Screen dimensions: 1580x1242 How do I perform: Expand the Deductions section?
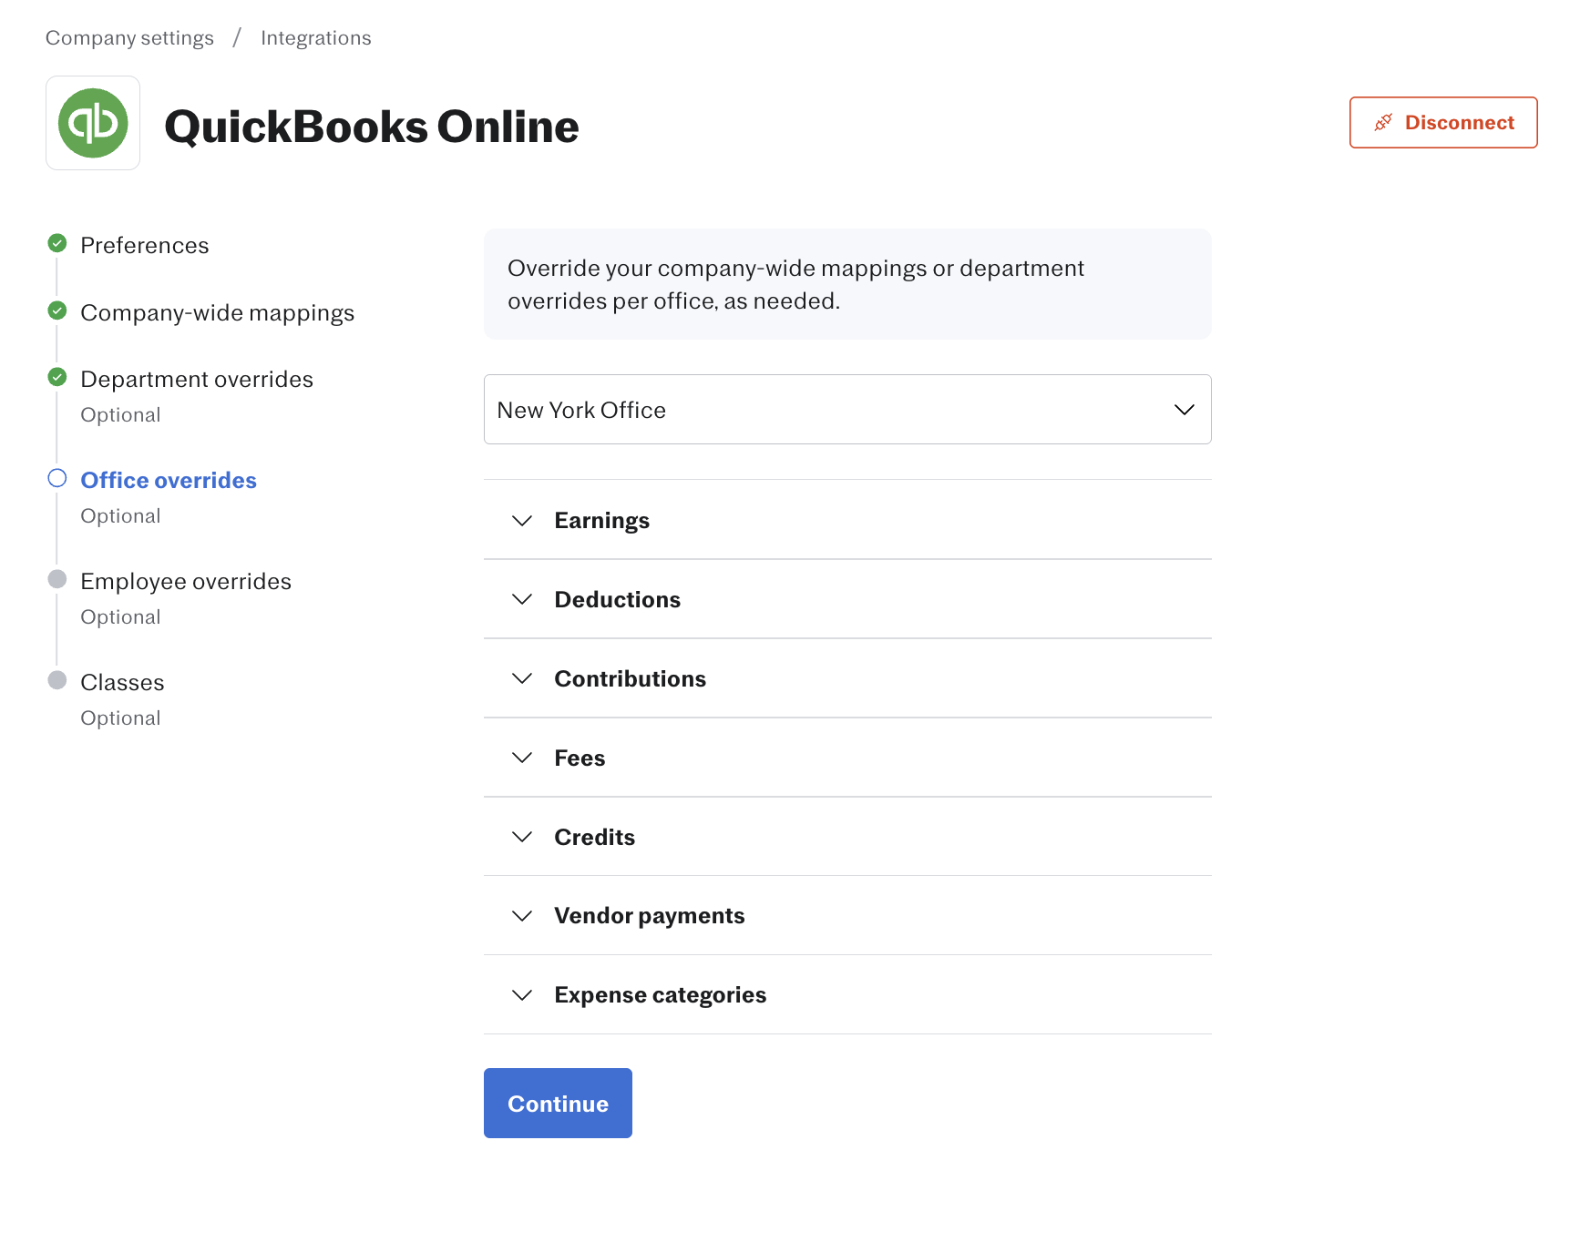(847, 599)
